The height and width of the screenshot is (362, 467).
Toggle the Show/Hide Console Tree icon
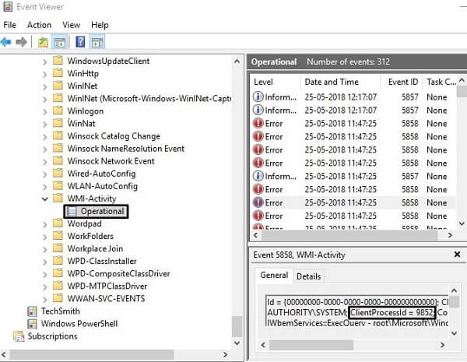pyautogui.click(x=60, y=42)
